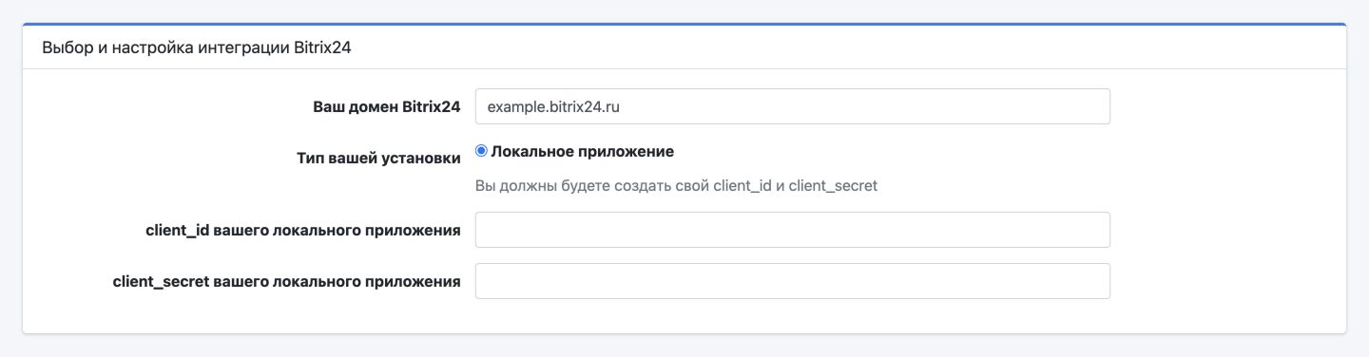
Task: Click the help text about creating client_id
Action: pyautogui.click(x=676, y=186)
